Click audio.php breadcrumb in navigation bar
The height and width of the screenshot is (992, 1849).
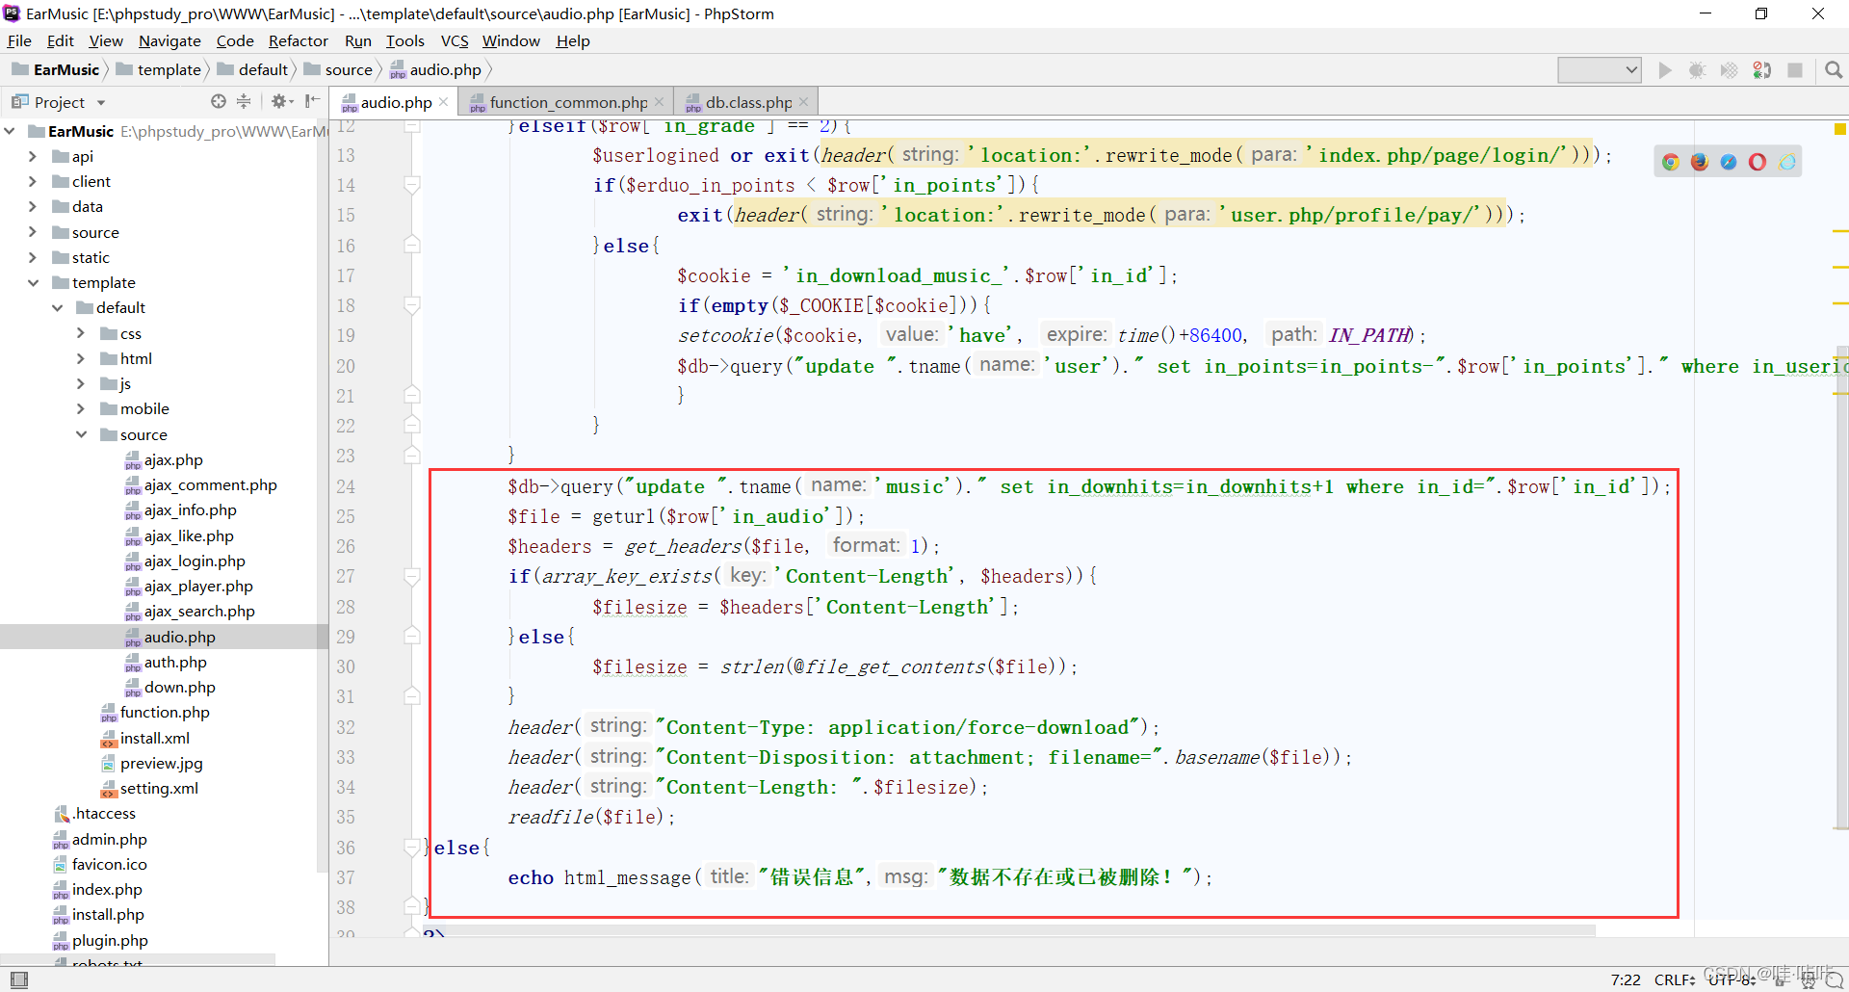coord(435,69)
